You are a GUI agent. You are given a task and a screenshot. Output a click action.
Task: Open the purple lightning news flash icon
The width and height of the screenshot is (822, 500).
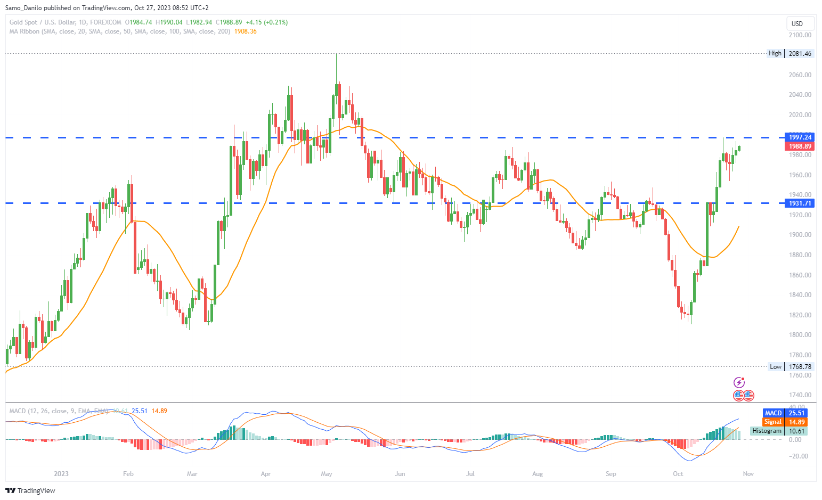tap(739, 382)
